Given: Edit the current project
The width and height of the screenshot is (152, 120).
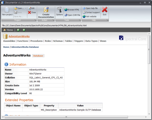Looking at the screenshot, I should [x=32, y=8].
